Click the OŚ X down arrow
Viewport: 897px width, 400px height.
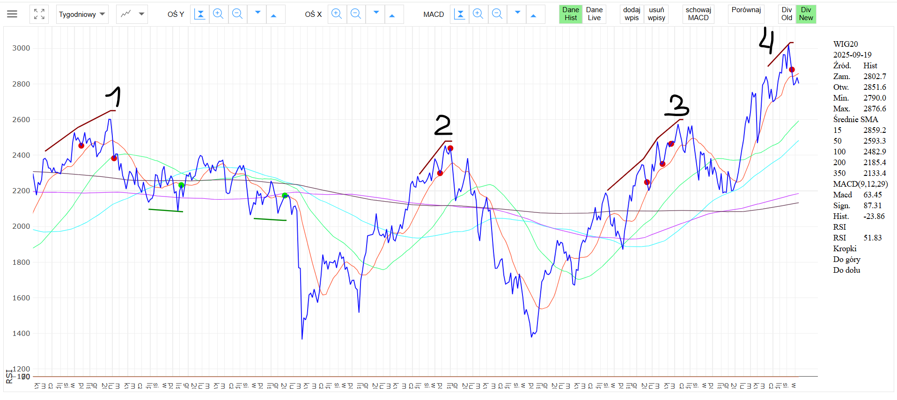(x=375, y=14)
